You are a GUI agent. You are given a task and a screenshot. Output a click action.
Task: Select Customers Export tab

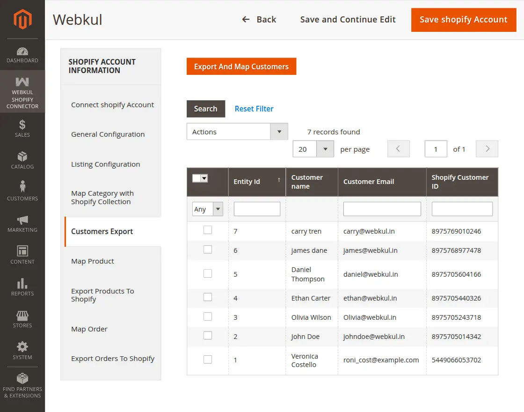(113, 231)
